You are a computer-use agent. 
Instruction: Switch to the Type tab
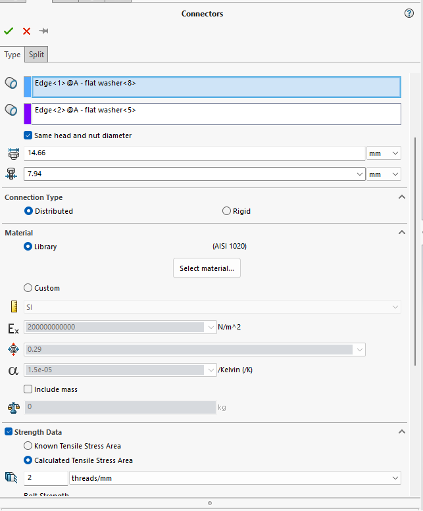pos(12,55)
